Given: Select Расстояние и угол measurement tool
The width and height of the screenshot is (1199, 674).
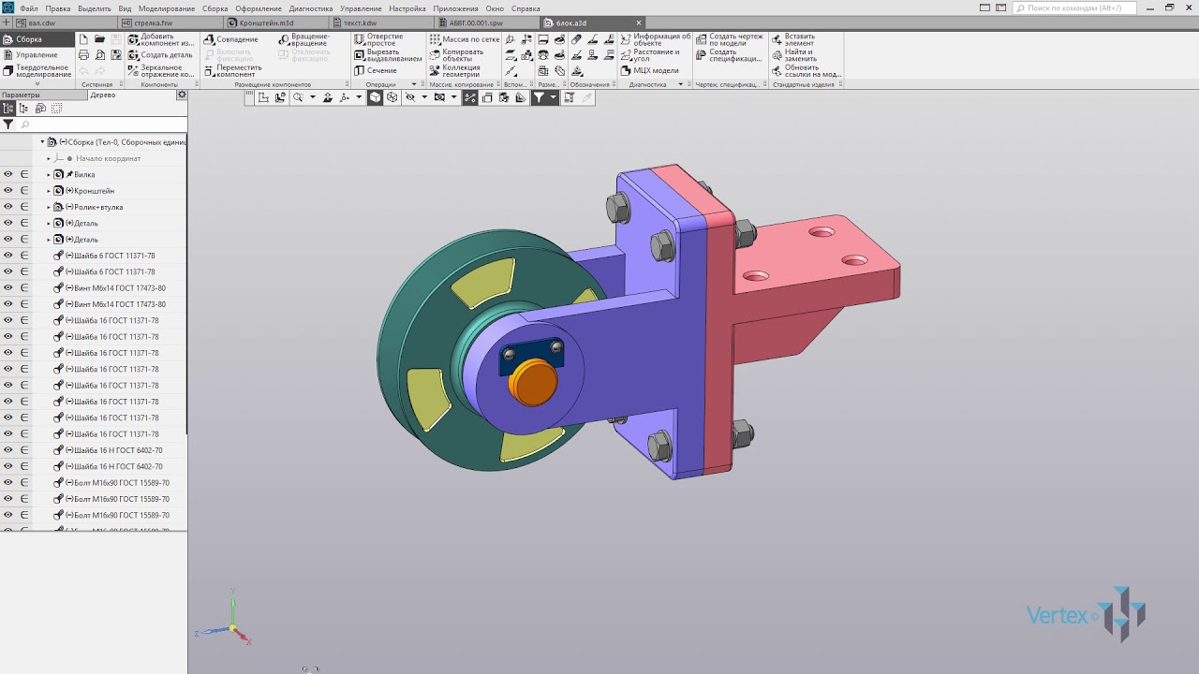Looking at the screenshot, I should (x=650, y=55).
